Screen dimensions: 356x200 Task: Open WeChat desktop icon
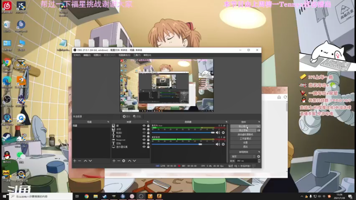(21, 157)
